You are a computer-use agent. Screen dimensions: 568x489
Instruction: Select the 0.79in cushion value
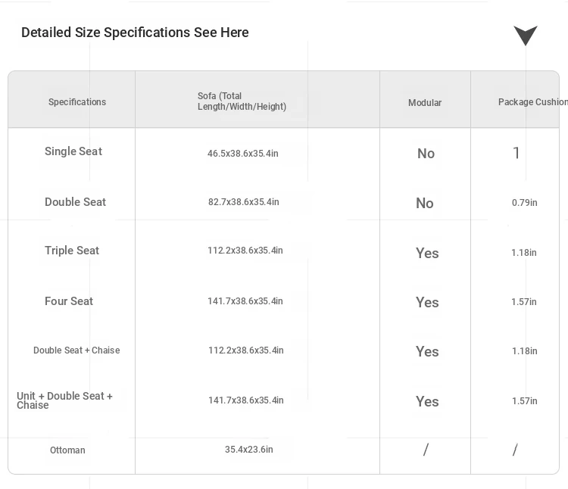coord(524,203)
